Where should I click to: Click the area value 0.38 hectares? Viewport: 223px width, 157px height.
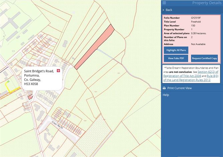(199, 33)
